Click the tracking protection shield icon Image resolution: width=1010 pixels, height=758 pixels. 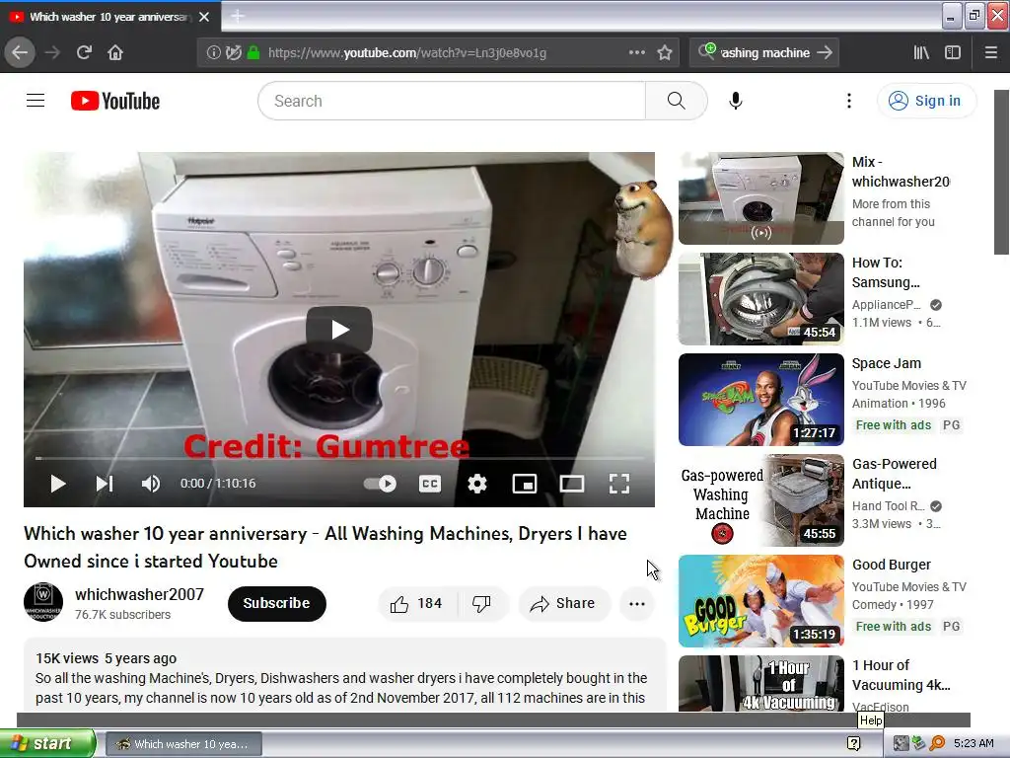pyautogui.click(x=233, y=53)
